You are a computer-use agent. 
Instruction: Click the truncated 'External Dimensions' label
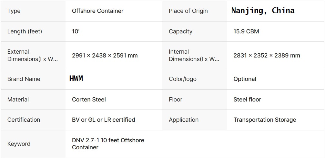tap(33, 55)
